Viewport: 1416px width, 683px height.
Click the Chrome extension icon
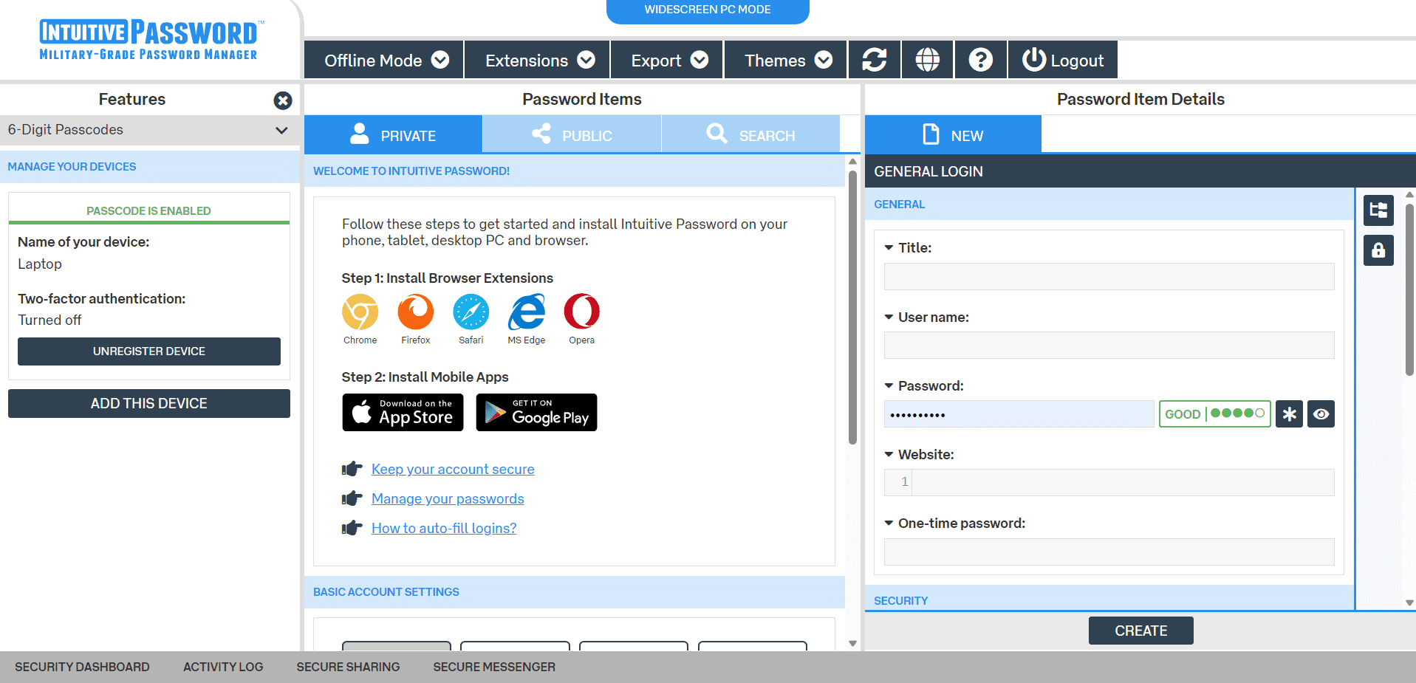point(360,312)
